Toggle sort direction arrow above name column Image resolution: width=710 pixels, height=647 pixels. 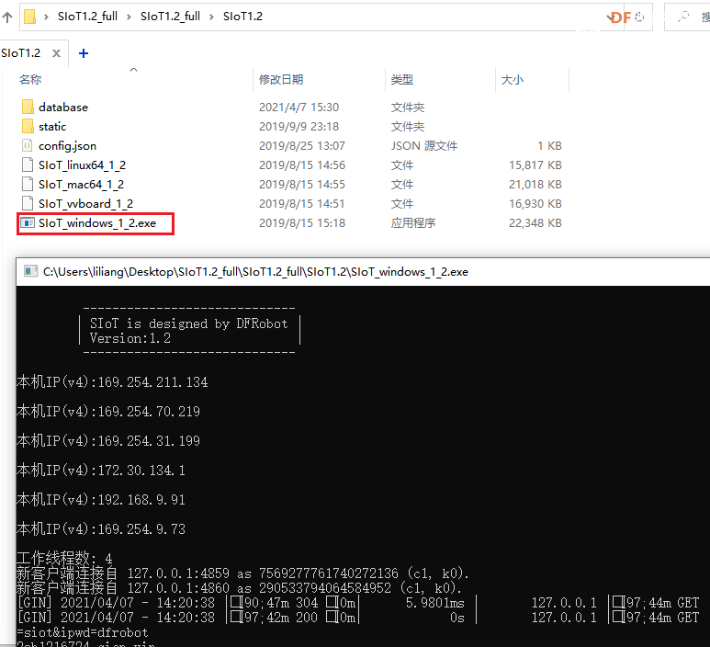tap(133, 70)
